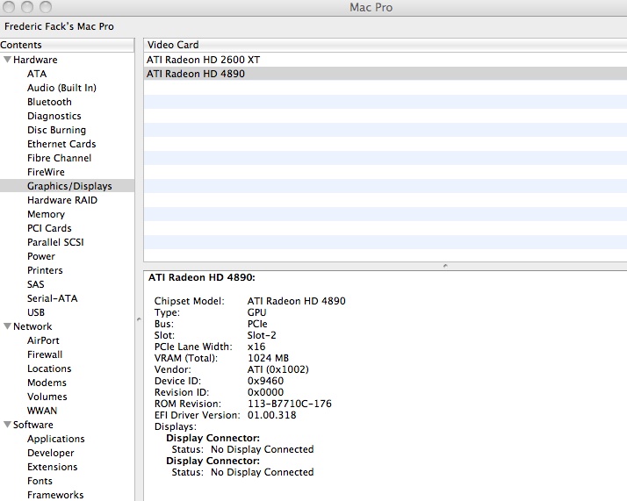Viewport: 627px width, 501px height.
Task: Select ATI Radeon HD 2600 XT row
Action: click(x=386, y=60)
